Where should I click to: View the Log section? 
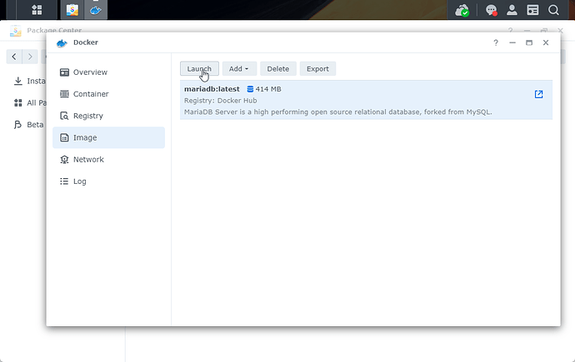[x=79, y=181]
